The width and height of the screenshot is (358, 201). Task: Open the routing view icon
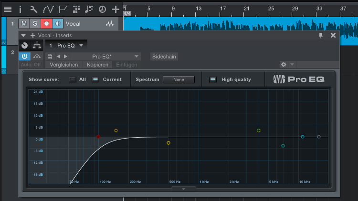coord(37,46)
